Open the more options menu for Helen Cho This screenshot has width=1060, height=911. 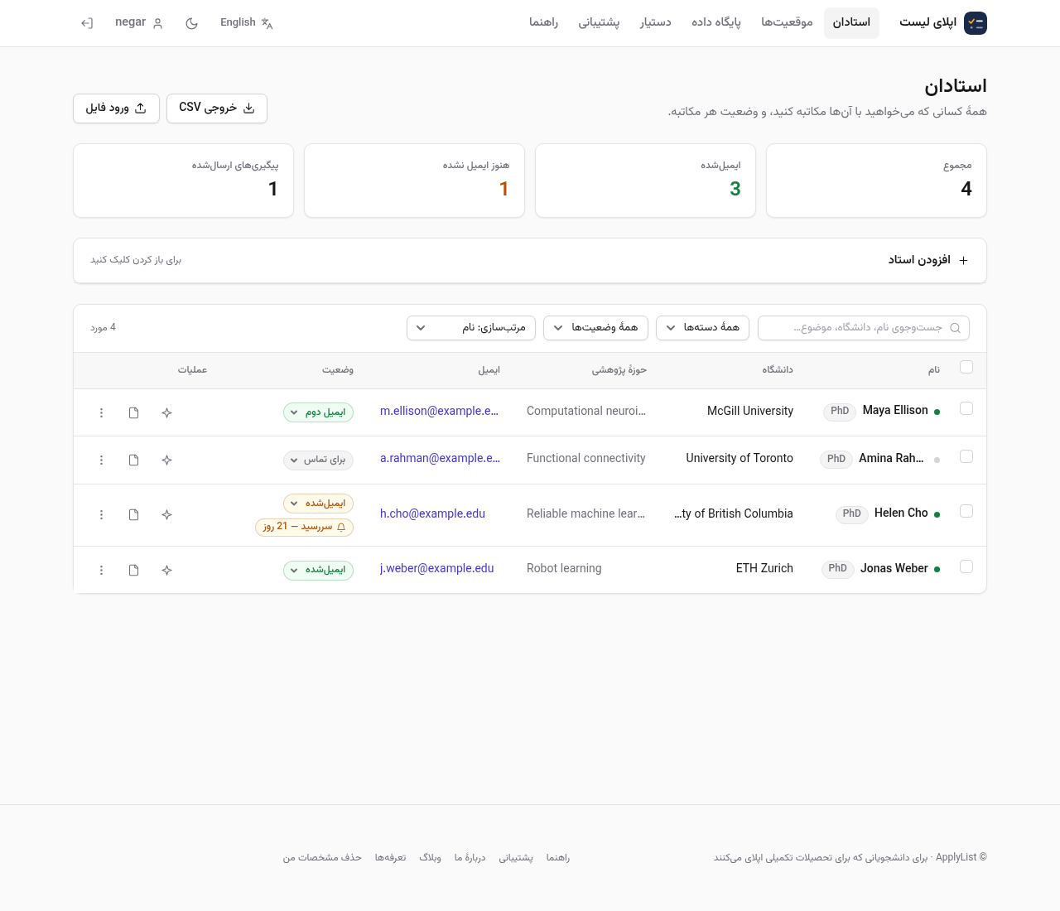(102, 514)
